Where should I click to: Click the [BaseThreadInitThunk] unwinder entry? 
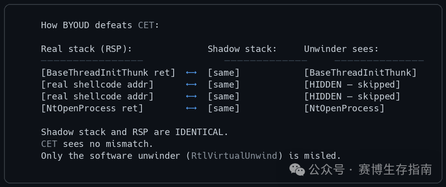click(x=360, y=73)
